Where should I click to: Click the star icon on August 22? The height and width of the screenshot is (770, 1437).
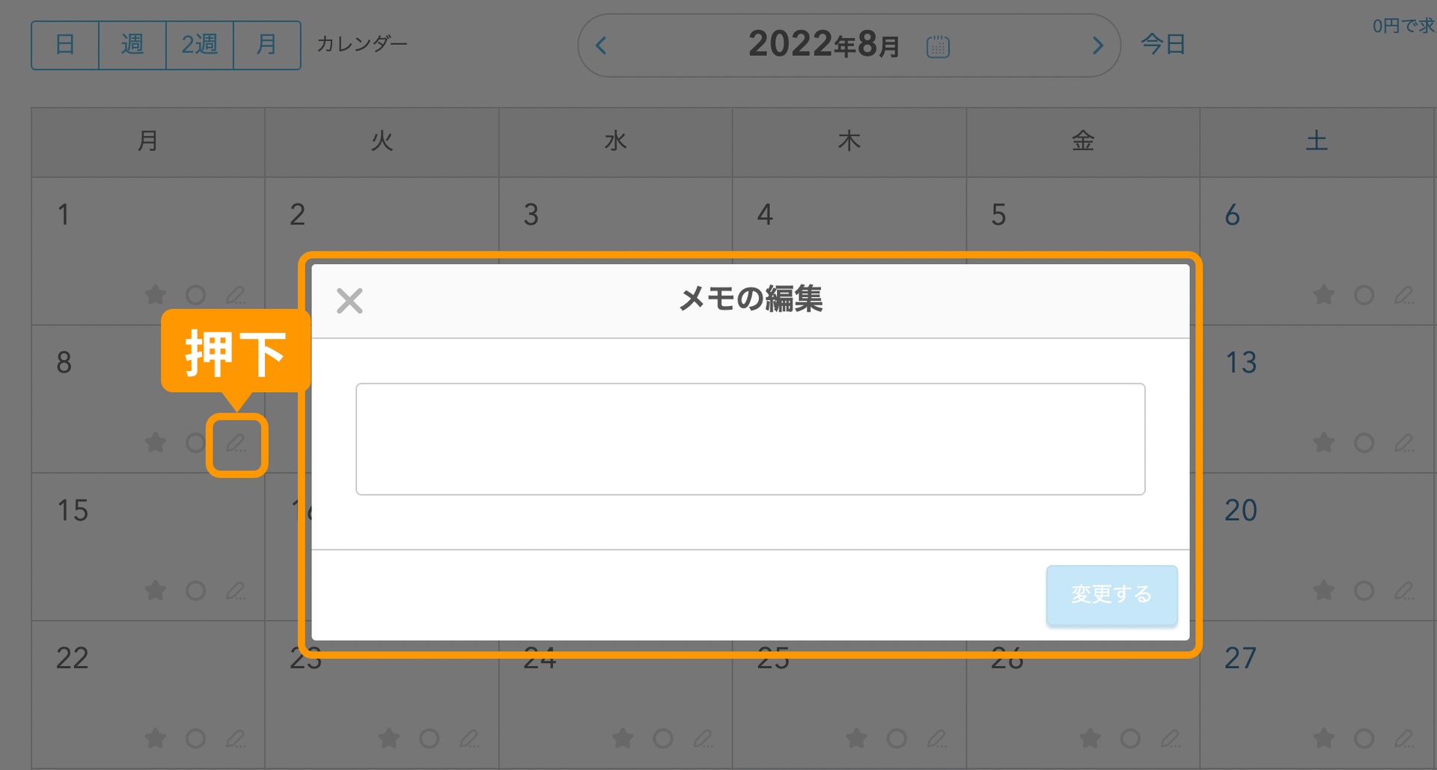tap(156, 739)
